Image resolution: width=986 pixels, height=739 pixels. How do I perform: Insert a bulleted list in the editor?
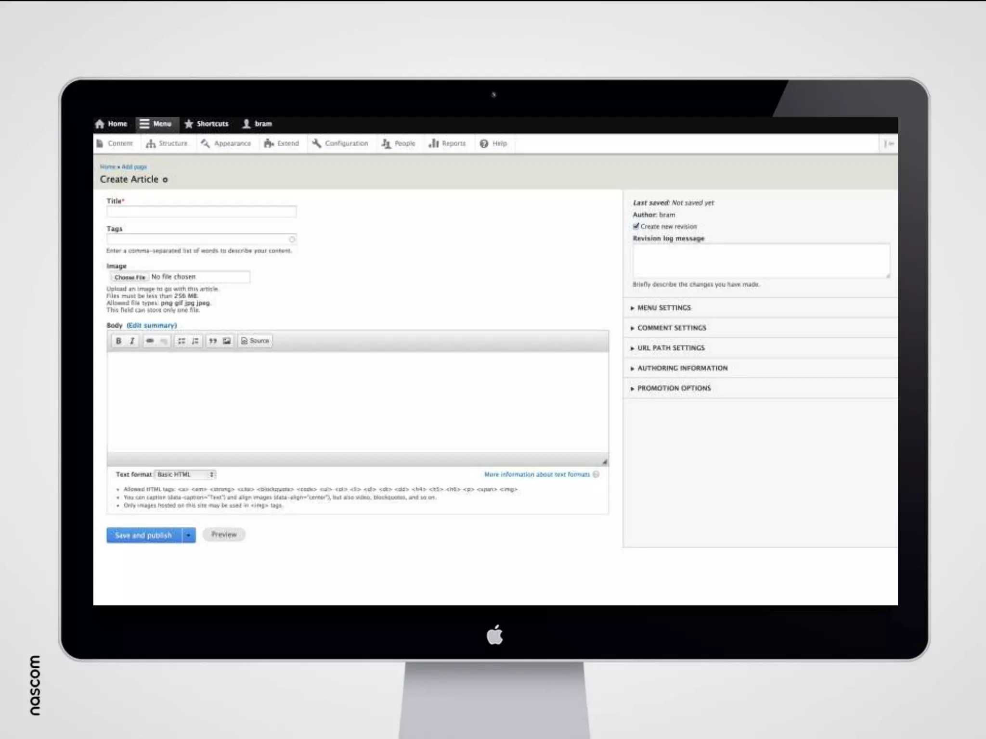[182, 341]
